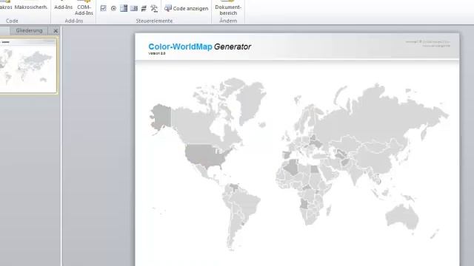
Task: Open More Controls tools icon
Action: pyautogui.click(x=154, y=8)
